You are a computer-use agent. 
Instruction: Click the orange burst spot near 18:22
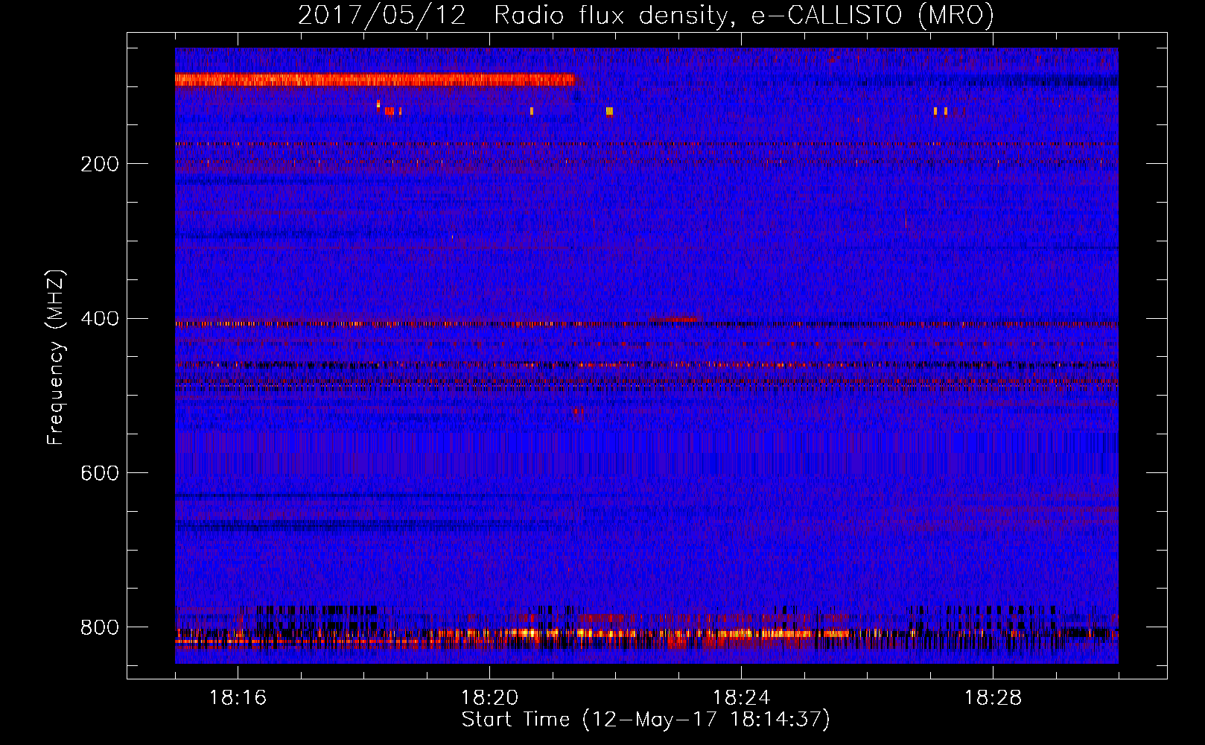coord(609,111)
